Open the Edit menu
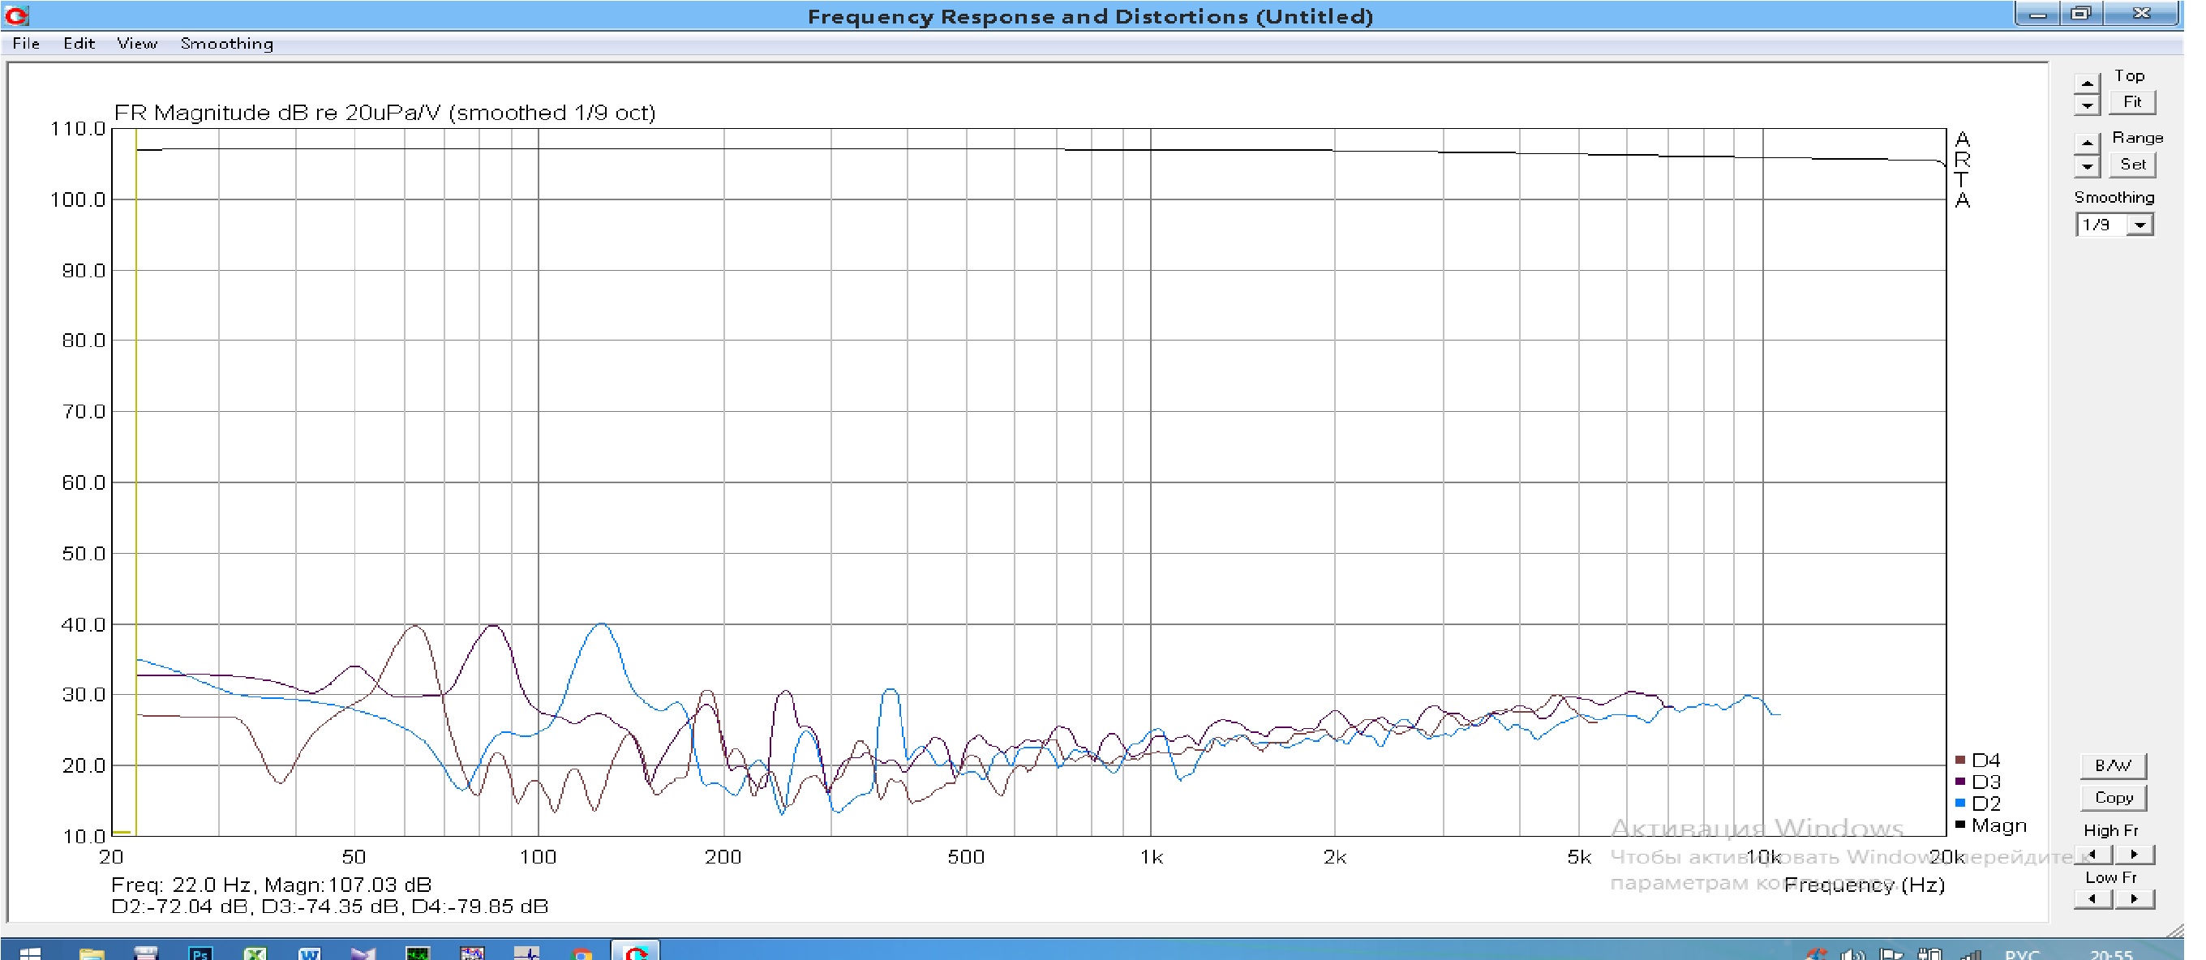 (79, 44)
